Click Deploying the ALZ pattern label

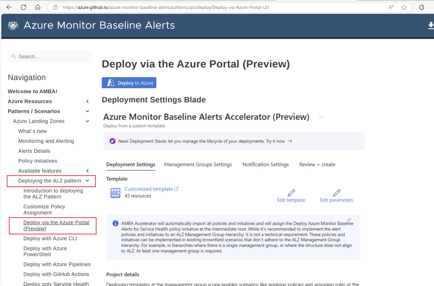pos(50,181)
